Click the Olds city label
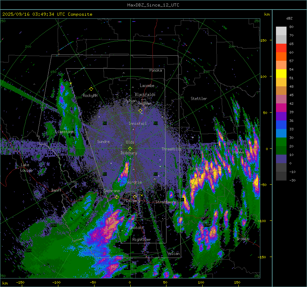The width and height of the screenshot is (307, 287). click(130, 142)
